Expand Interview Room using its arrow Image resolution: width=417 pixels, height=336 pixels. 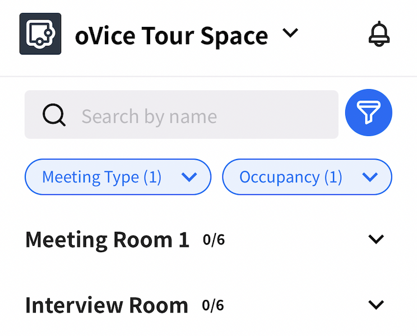pyautogui.click(x=376, y=305)
